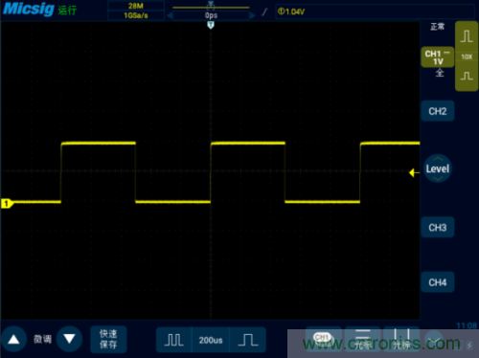Tap the Level trigger adjust button

[438, 168]
